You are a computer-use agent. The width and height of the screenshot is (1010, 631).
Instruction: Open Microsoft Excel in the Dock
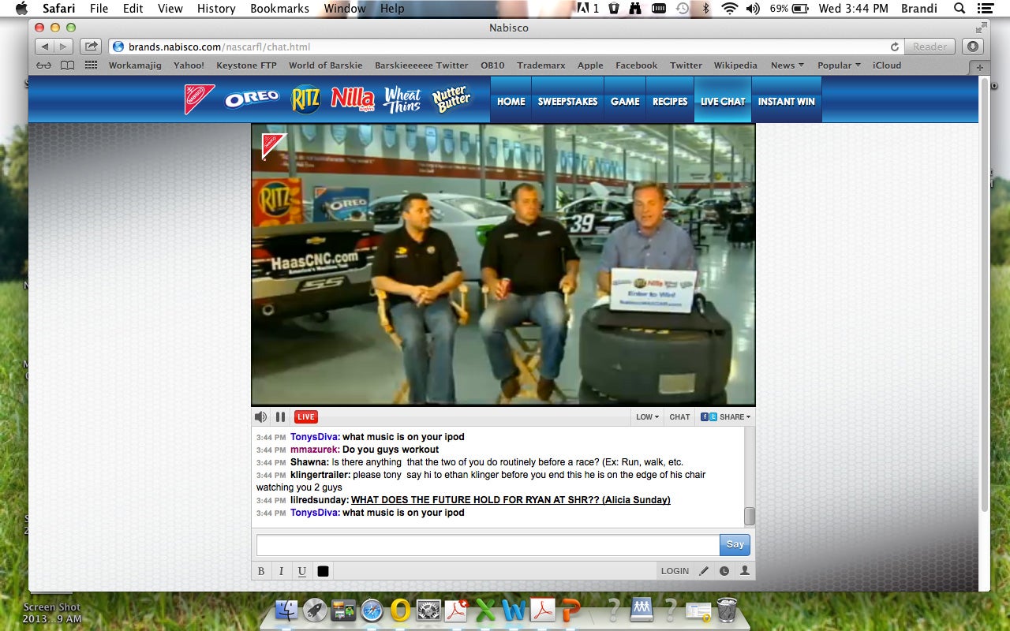485,610
